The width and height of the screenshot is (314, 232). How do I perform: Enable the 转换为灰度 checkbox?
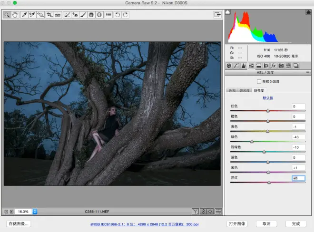click(x=259, y=81)
